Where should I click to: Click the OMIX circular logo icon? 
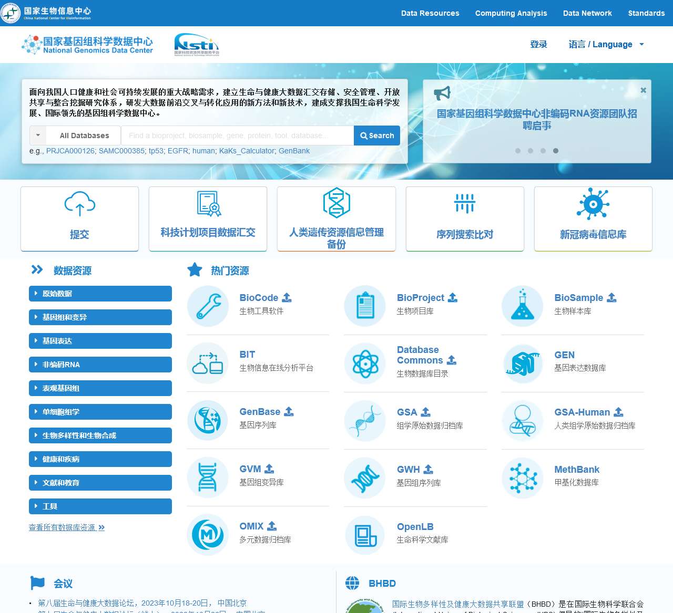[208, 535]
